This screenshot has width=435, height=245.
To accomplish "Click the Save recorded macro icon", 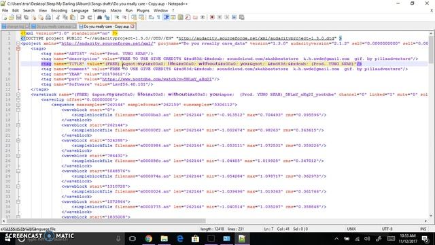I will [242, 18].
